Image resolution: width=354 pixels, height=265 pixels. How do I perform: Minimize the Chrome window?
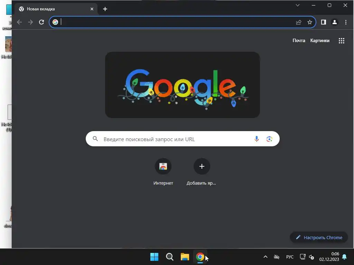tap(313, 5)
